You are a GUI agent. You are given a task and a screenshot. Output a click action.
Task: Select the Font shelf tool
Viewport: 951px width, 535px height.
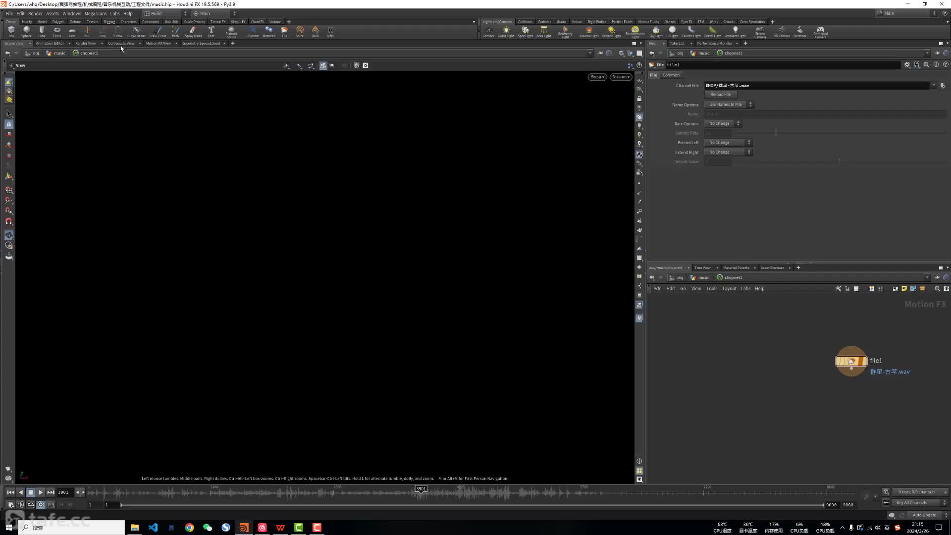211,32
